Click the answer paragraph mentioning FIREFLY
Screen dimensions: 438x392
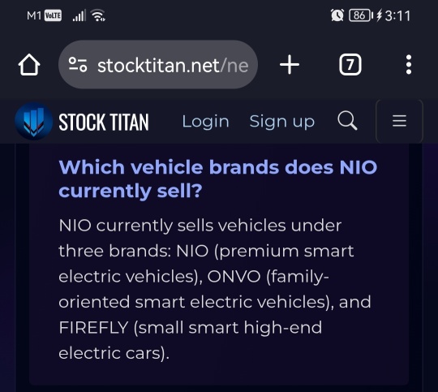215,289
